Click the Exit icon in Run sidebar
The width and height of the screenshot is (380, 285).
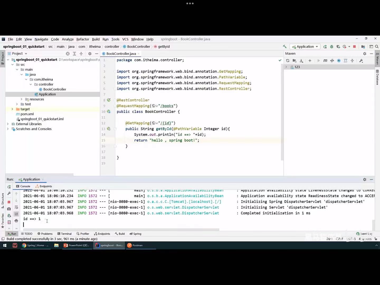pyautogui.click(x=9, y=222)
